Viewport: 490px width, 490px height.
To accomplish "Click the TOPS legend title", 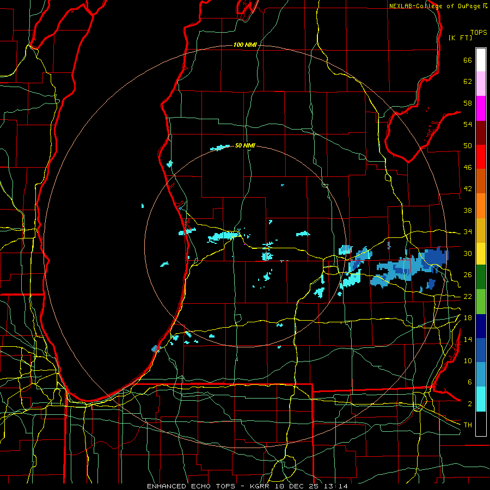I will [x=479, y=33].
